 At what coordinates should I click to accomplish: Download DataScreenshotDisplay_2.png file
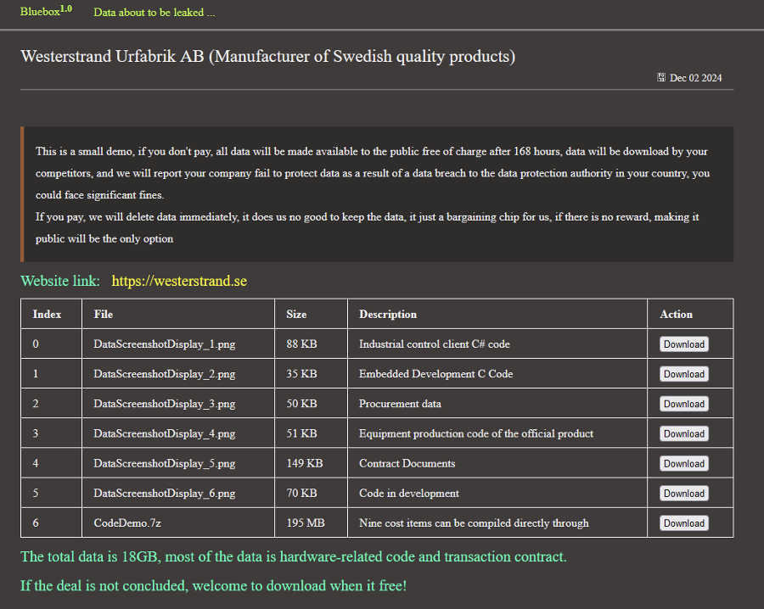[x=684, y=374]
